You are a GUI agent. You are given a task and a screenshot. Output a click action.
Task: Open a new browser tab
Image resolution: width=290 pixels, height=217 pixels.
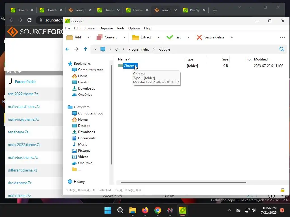pyautogui.click(x=215, y=10)
